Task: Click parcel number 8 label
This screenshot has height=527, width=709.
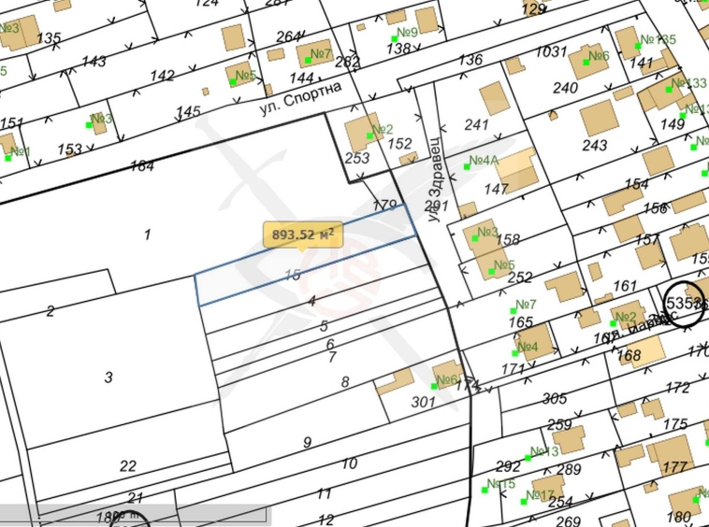Action: pos(345,382)
